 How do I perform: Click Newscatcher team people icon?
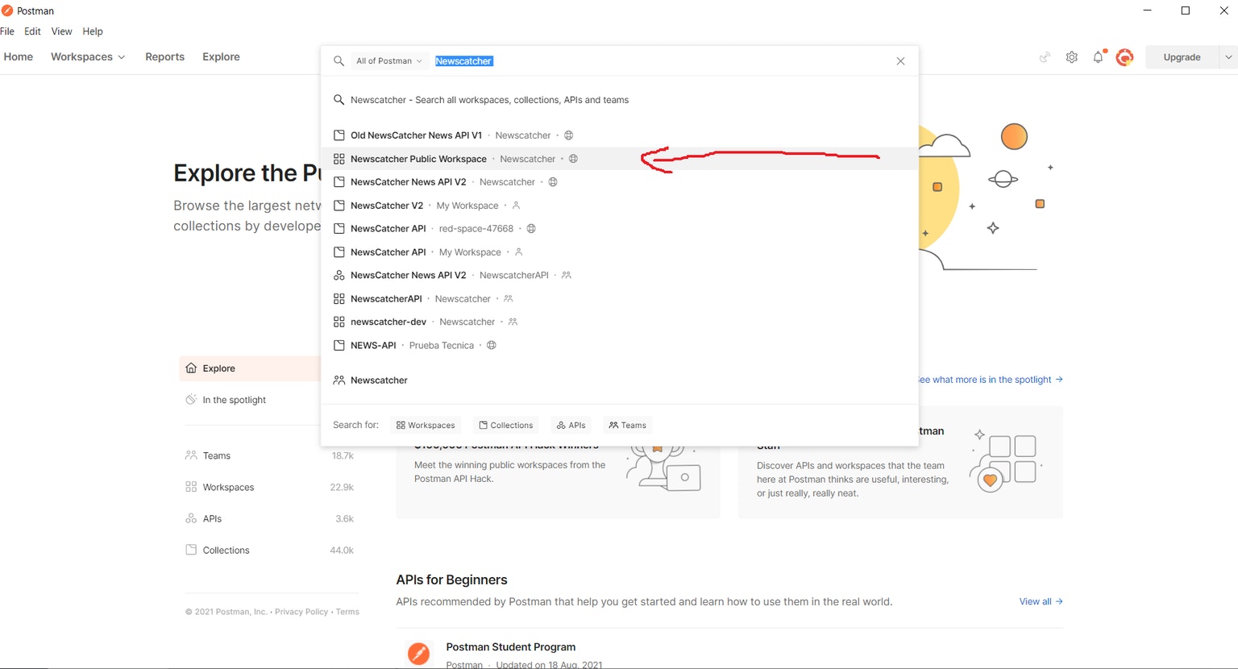click(x=339, y=380)
